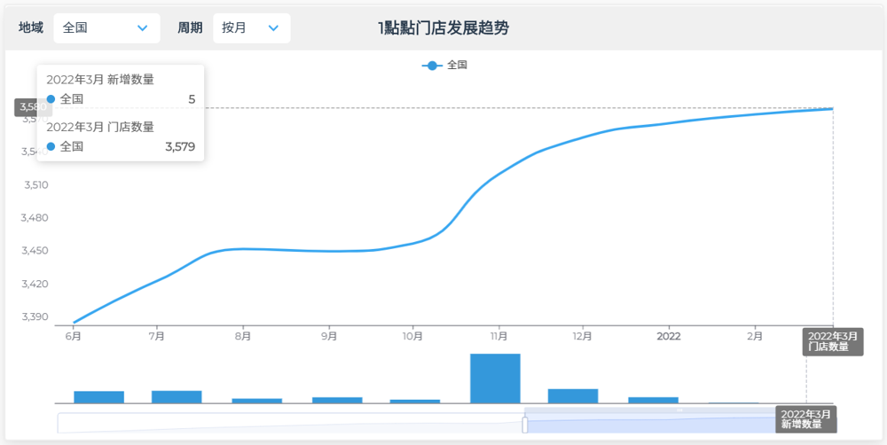Click the left handle of zoom slider
887x445 pixels.
[525, 425]
